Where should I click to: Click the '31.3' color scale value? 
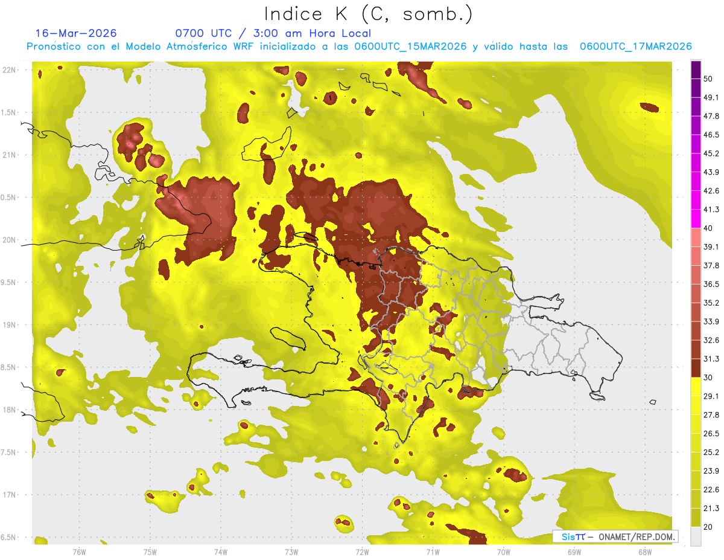[711, 359]
